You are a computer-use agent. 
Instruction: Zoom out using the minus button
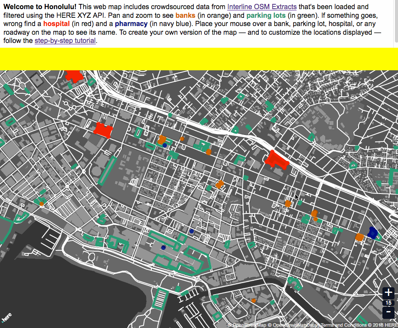389,312
